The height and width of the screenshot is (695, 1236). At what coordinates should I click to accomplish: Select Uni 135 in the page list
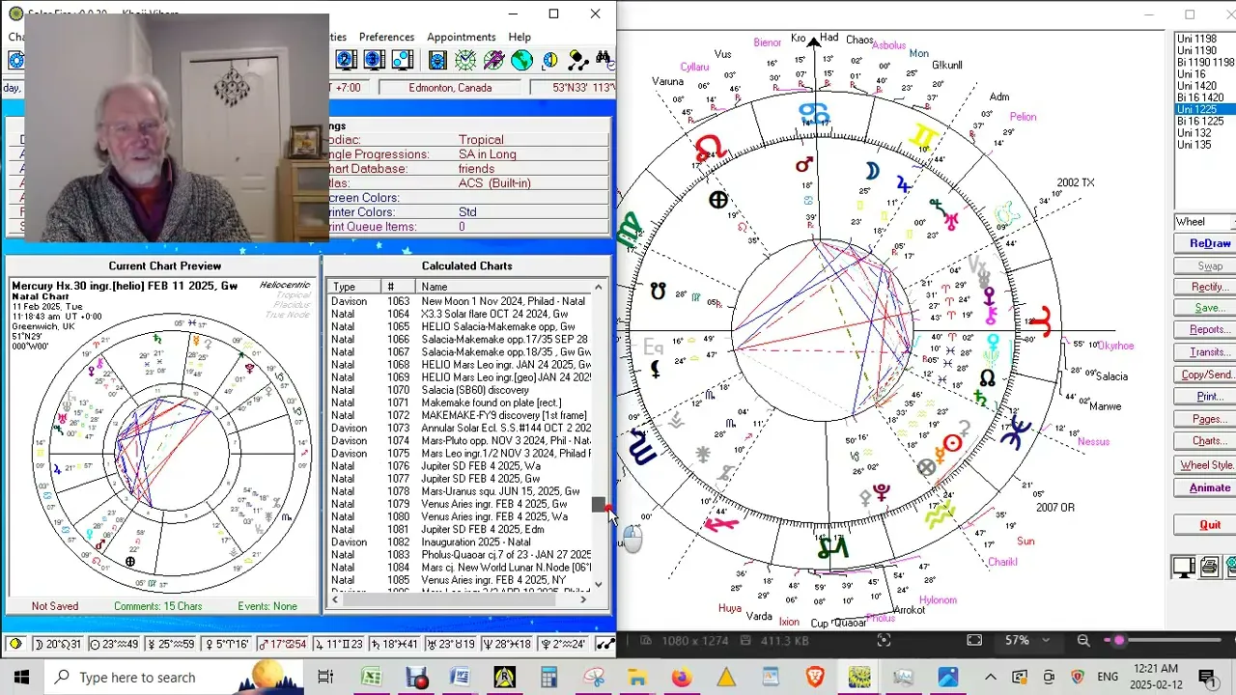(x=1194, y=146)
